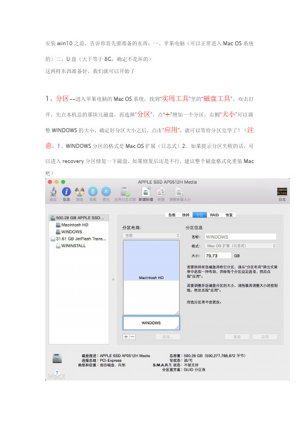299x424 pixels.
Task: Select 31.61 GB JetFlash Trans disk
Action: pos(79,239)
